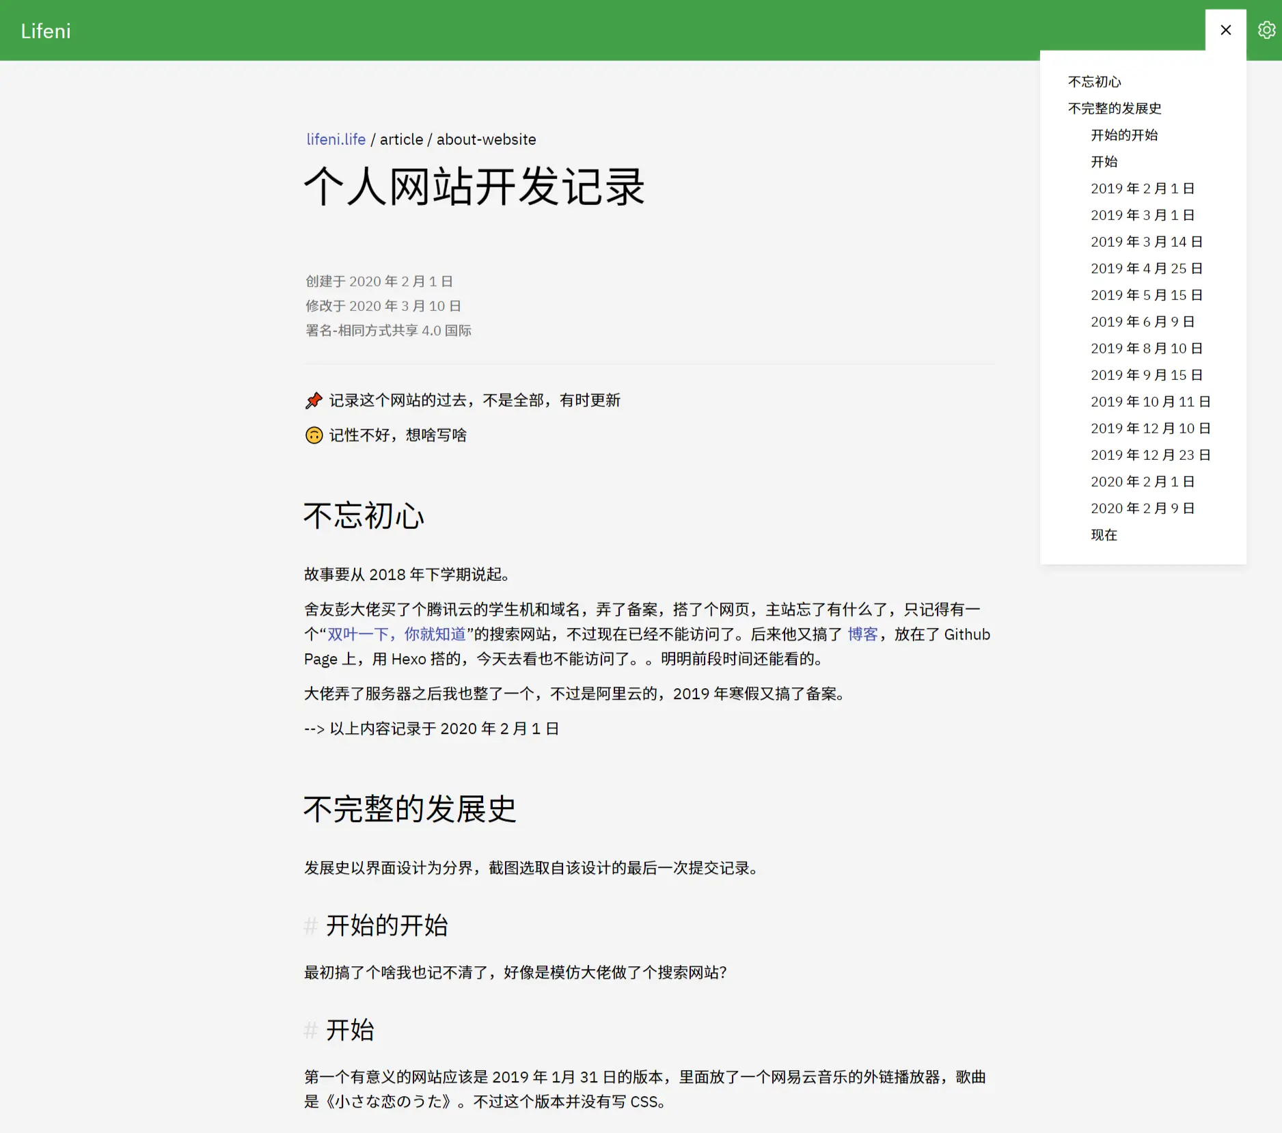Click the Lifeni logo in header
The image size is (1282, 1133).
point(45,30)
